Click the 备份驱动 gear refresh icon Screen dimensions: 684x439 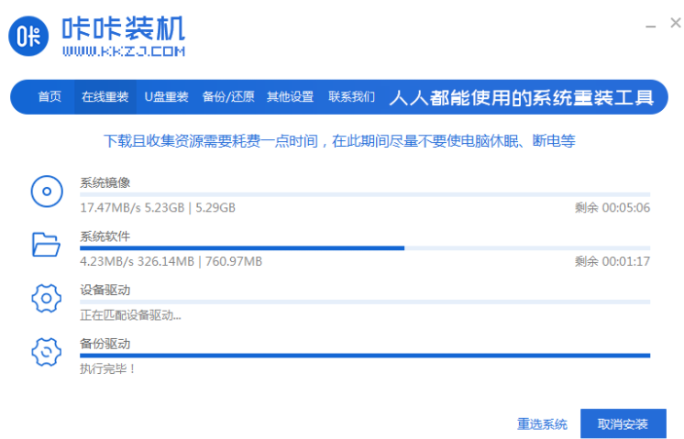pos(46,352)
